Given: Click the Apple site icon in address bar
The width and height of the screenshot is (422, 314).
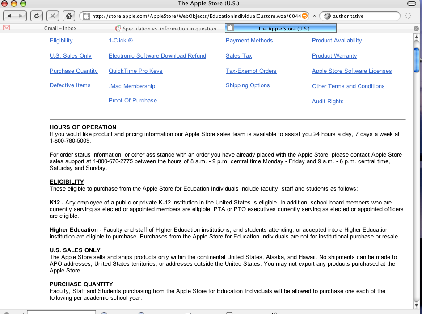Looking at the screenshot, I should click(x=86, y=16).
